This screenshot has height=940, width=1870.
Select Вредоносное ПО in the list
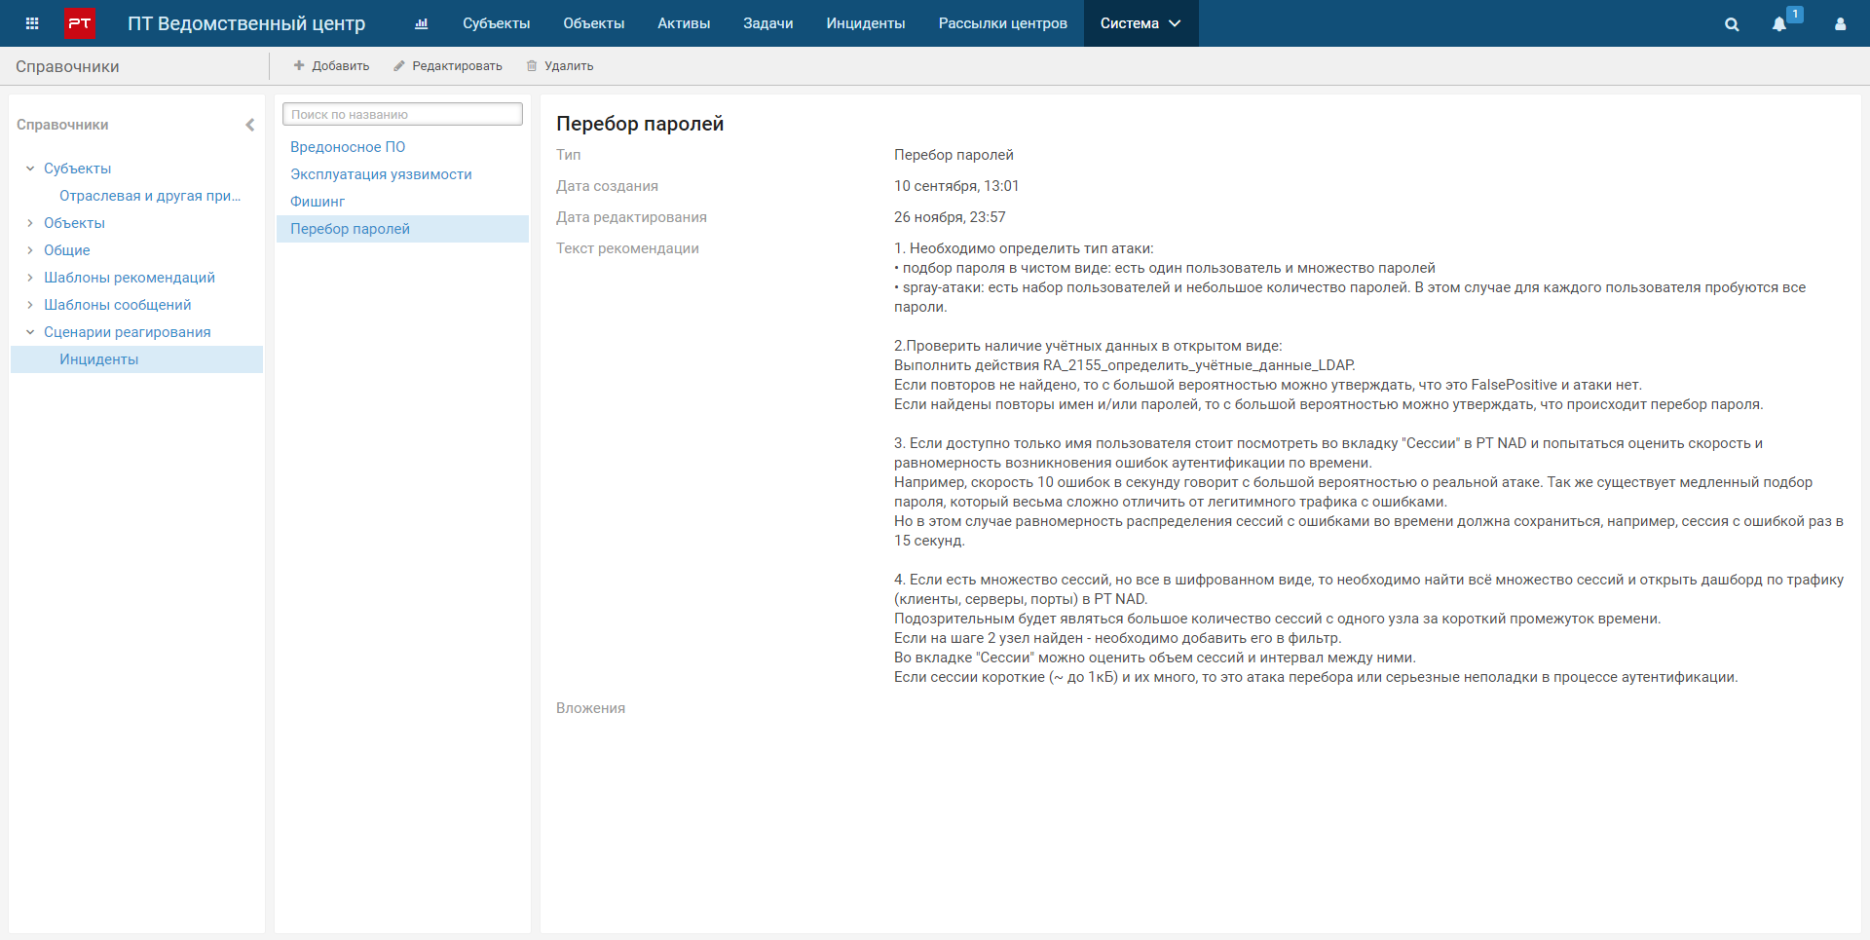coord(402,147)
